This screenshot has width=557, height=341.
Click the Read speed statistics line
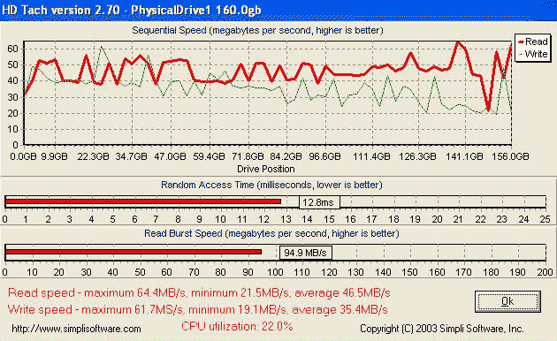point(199,293)
